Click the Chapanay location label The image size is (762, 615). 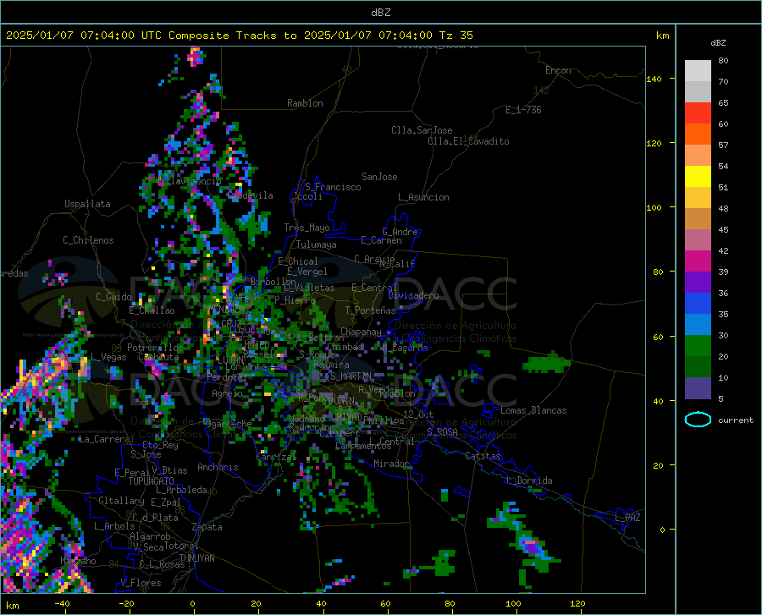[x=361, y=332]
